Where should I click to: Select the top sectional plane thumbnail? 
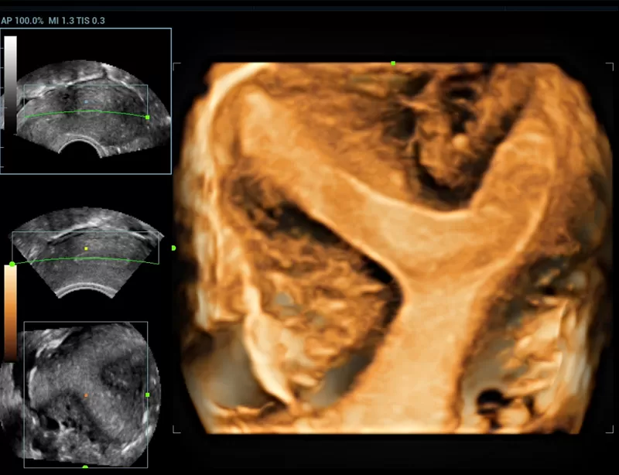(x=93, y=108)
